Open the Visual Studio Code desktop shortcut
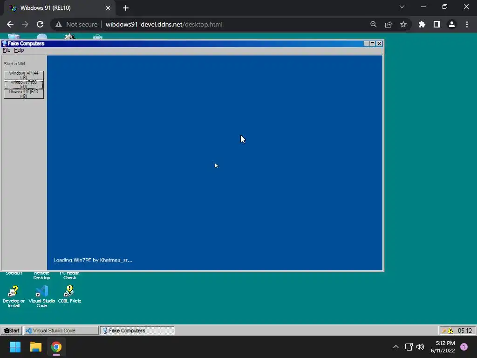The height and width of the screenshot is (358, 477). click(x=41, y=296)
